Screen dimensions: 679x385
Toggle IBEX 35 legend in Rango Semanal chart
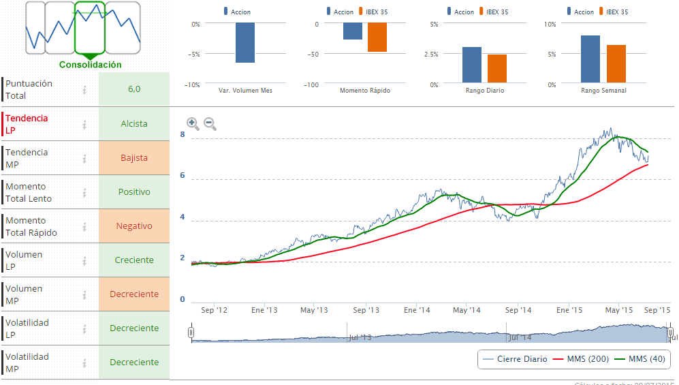pos(614,12)
